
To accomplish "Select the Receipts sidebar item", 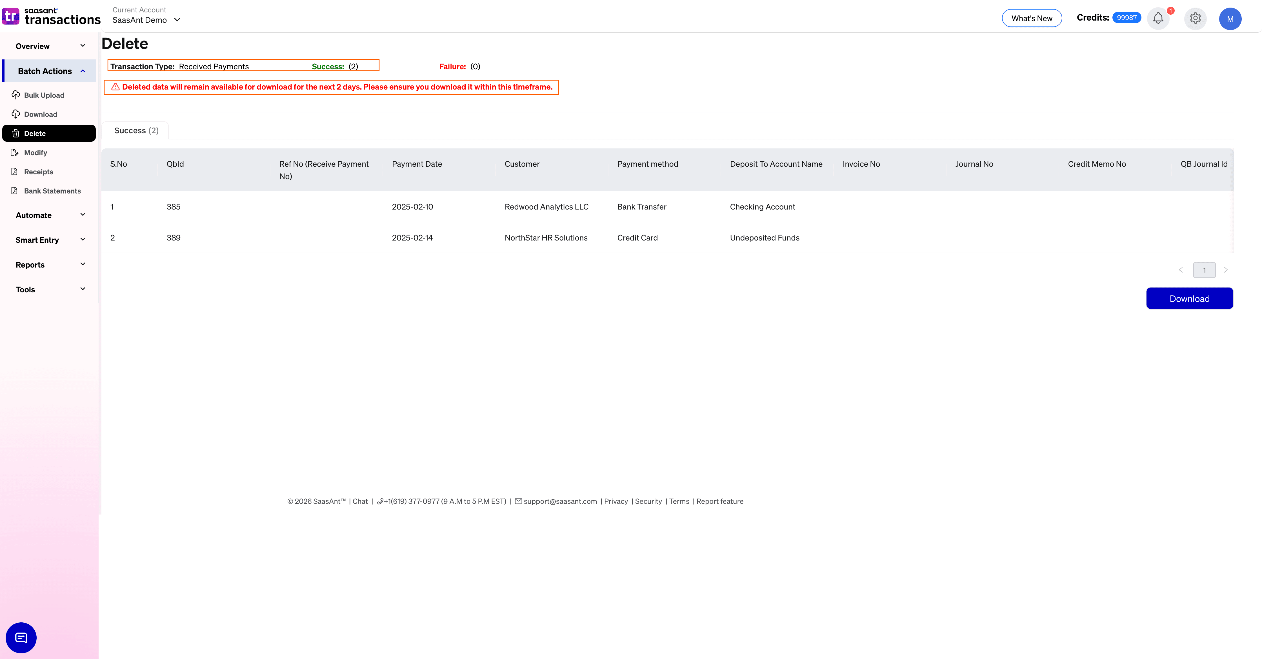I will click(38, 171).
